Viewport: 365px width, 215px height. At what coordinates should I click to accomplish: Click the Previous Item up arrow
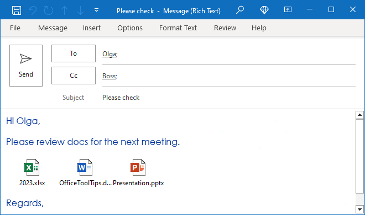(65, 10)
